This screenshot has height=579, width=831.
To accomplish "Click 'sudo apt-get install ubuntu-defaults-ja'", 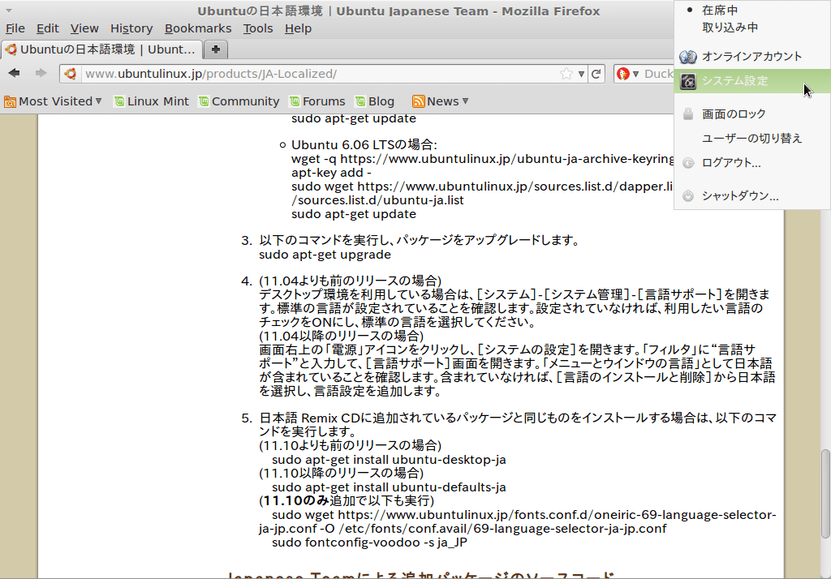I will 389,487.
